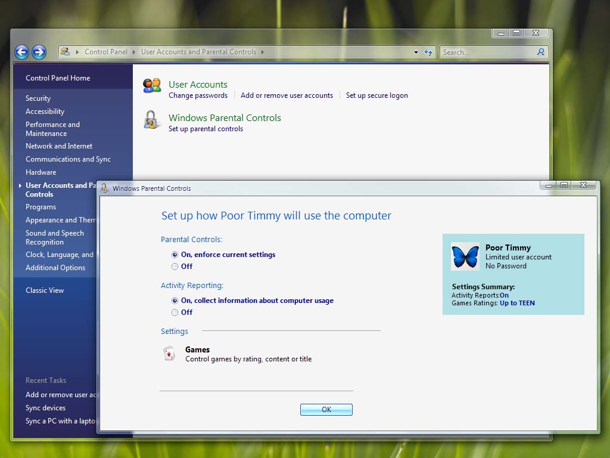Screen dimensions: 610x458
Task: Open Performance and Maintenance category
Action: tap(52, 129)
